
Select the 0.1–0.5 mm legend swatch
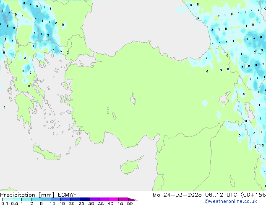pyautogui.click(x=7, y=200)
